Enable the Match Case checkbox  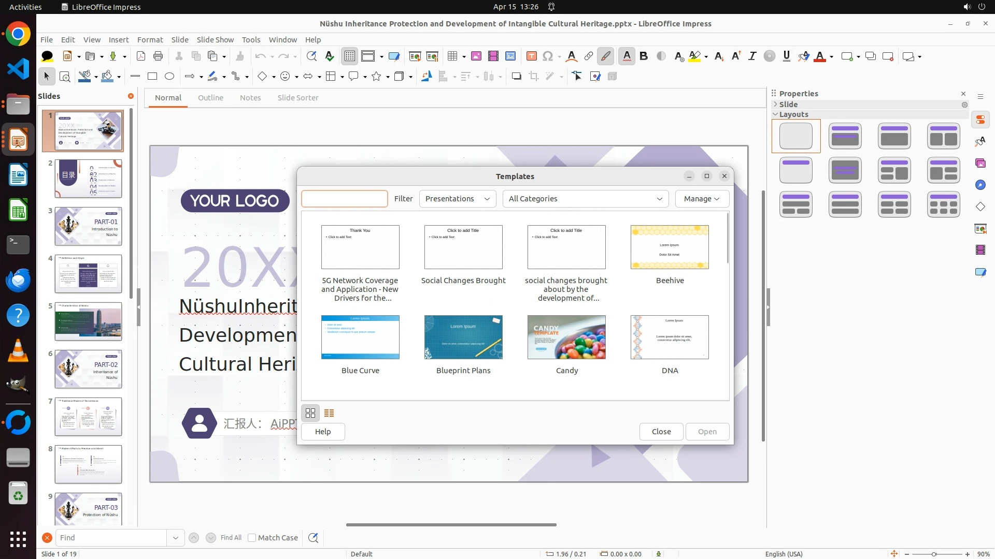click(252, 538)
